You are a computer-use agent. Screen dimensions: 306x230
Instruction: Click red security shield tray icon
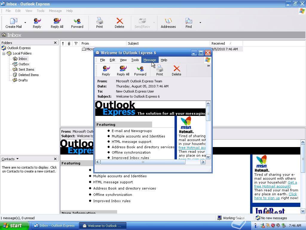click(x=273, y=226)
